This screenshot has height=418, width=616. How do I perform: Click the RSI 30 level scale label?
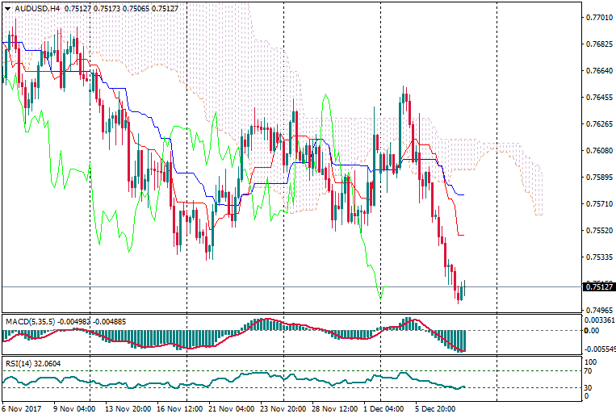589,387
